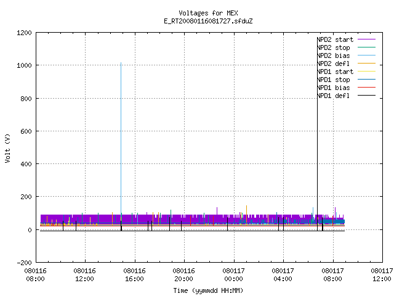Click the 'NPD1 defl' legend label
The image size is (394, 296).
[x=334, y=96]
